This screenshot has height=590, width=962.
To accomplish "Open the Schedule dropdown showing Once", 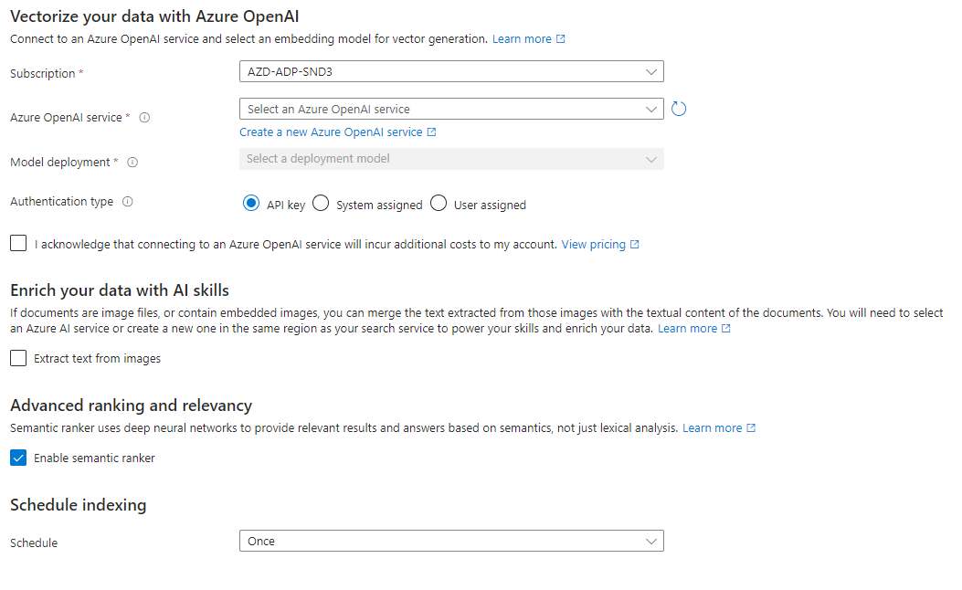I will [451, 541].
